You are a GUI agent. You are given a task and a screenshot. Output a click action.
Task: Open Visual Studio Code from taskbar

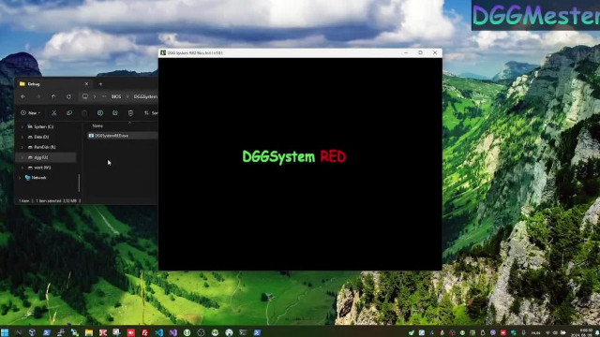(x=159, y=333)
